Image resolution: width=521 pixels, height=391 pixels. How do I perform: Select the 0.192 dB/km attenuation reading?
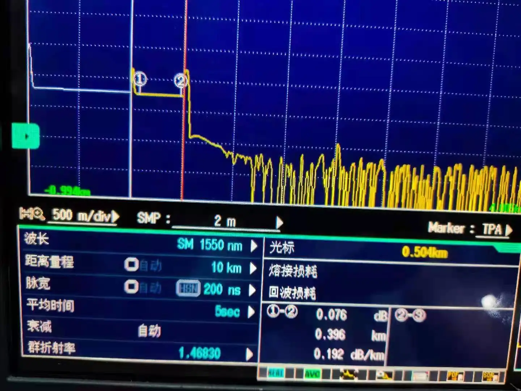(x=349, y=354)
